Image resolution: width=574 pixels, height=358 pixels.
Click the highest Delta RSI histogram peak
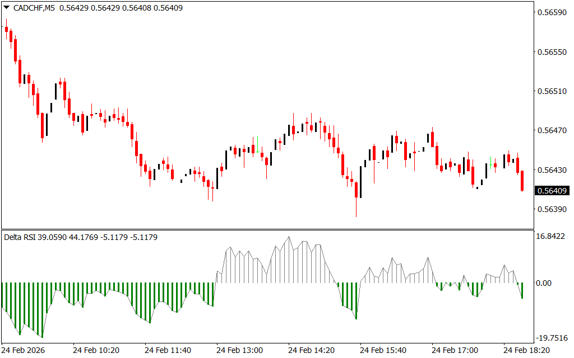coord(289,237)
